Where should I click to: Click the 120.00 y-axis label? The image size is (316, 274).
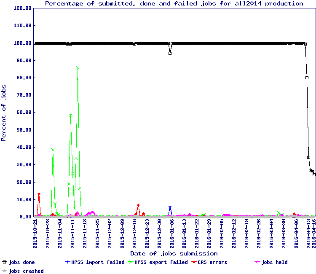23,8
